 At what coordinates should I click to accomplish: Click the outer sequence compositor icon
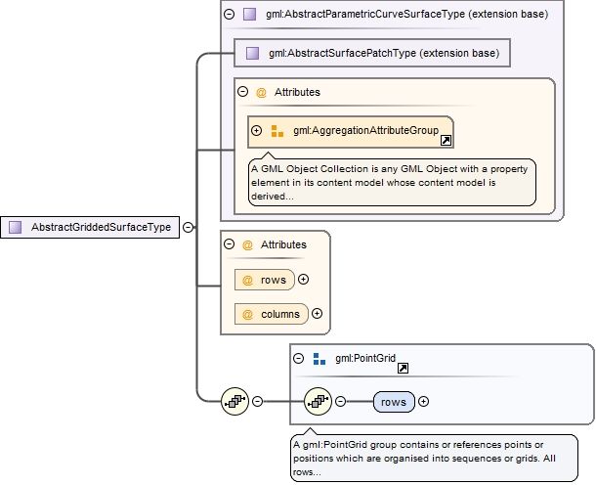pyautogui.click(x=235, y=401)
